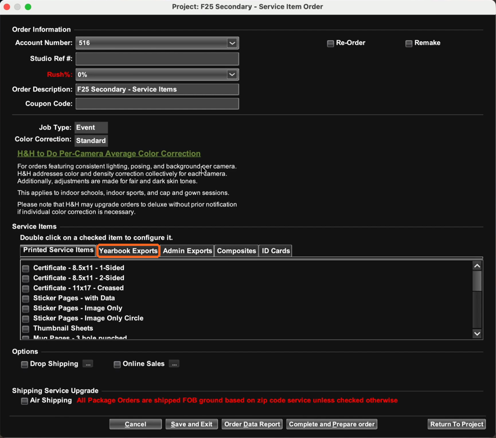Select the Admin Exports tab

188,251
